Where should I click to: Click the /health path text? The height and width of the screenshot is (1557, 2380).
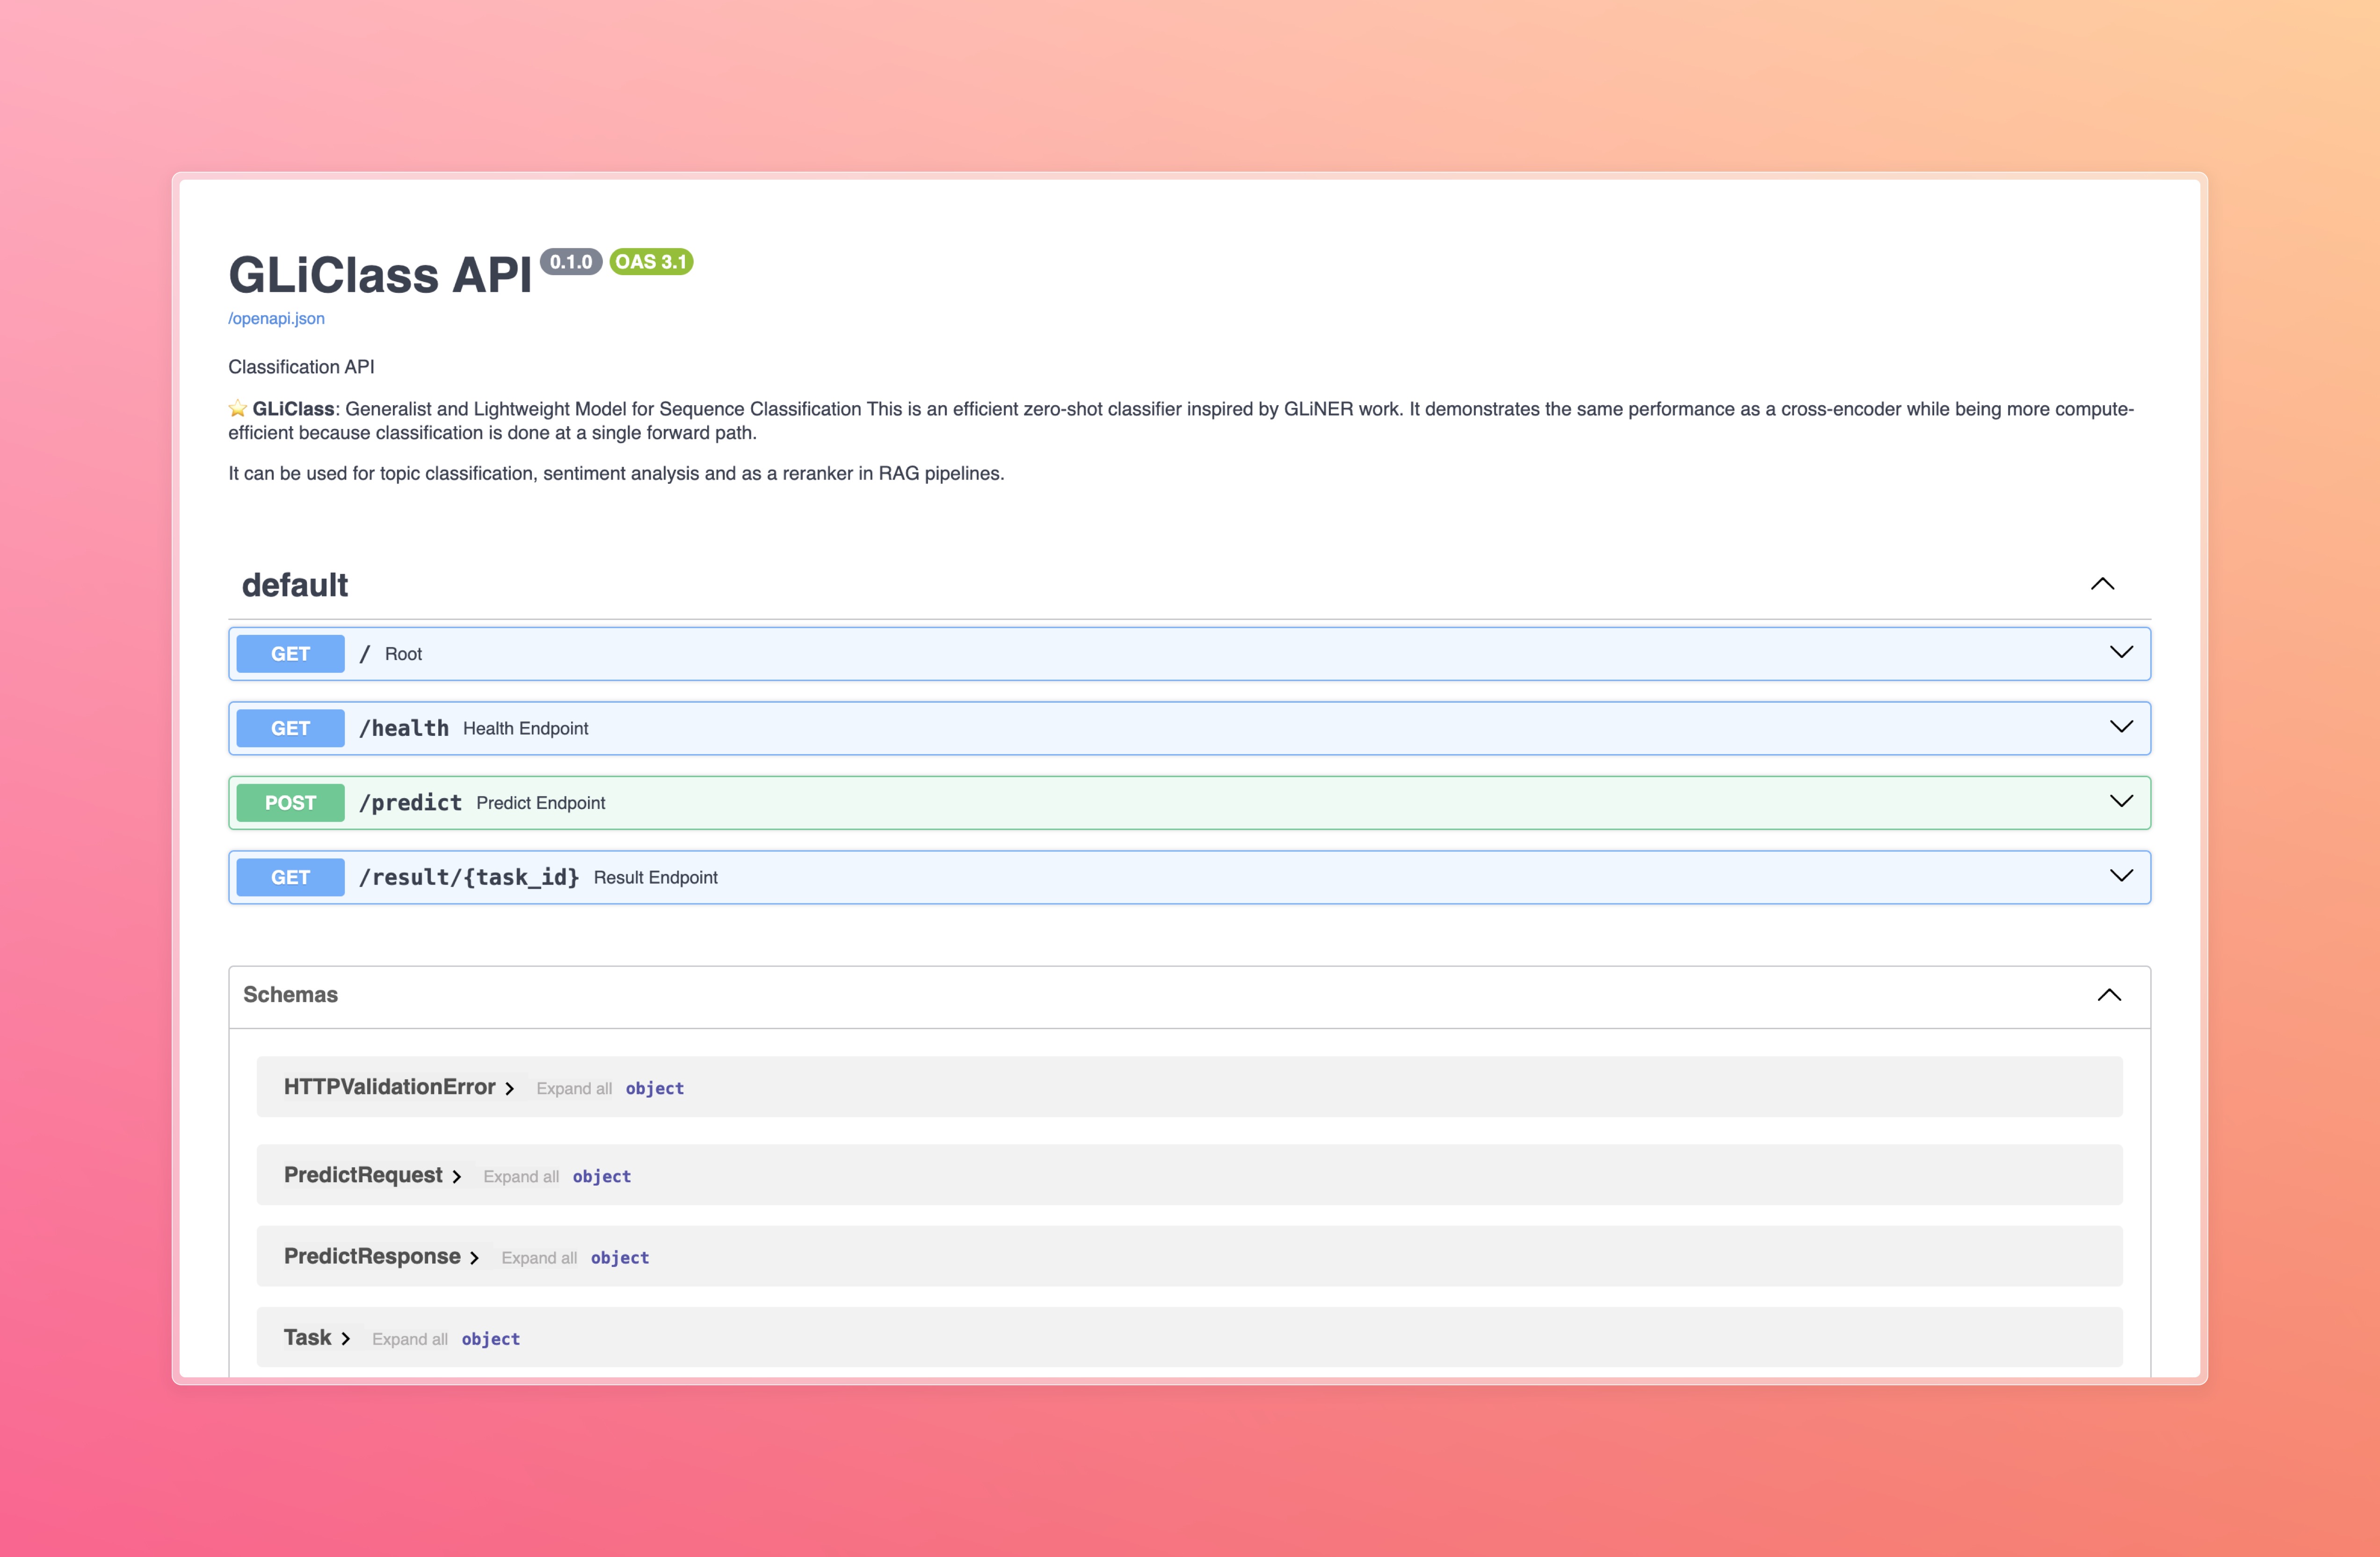click(x=404, y=728)
